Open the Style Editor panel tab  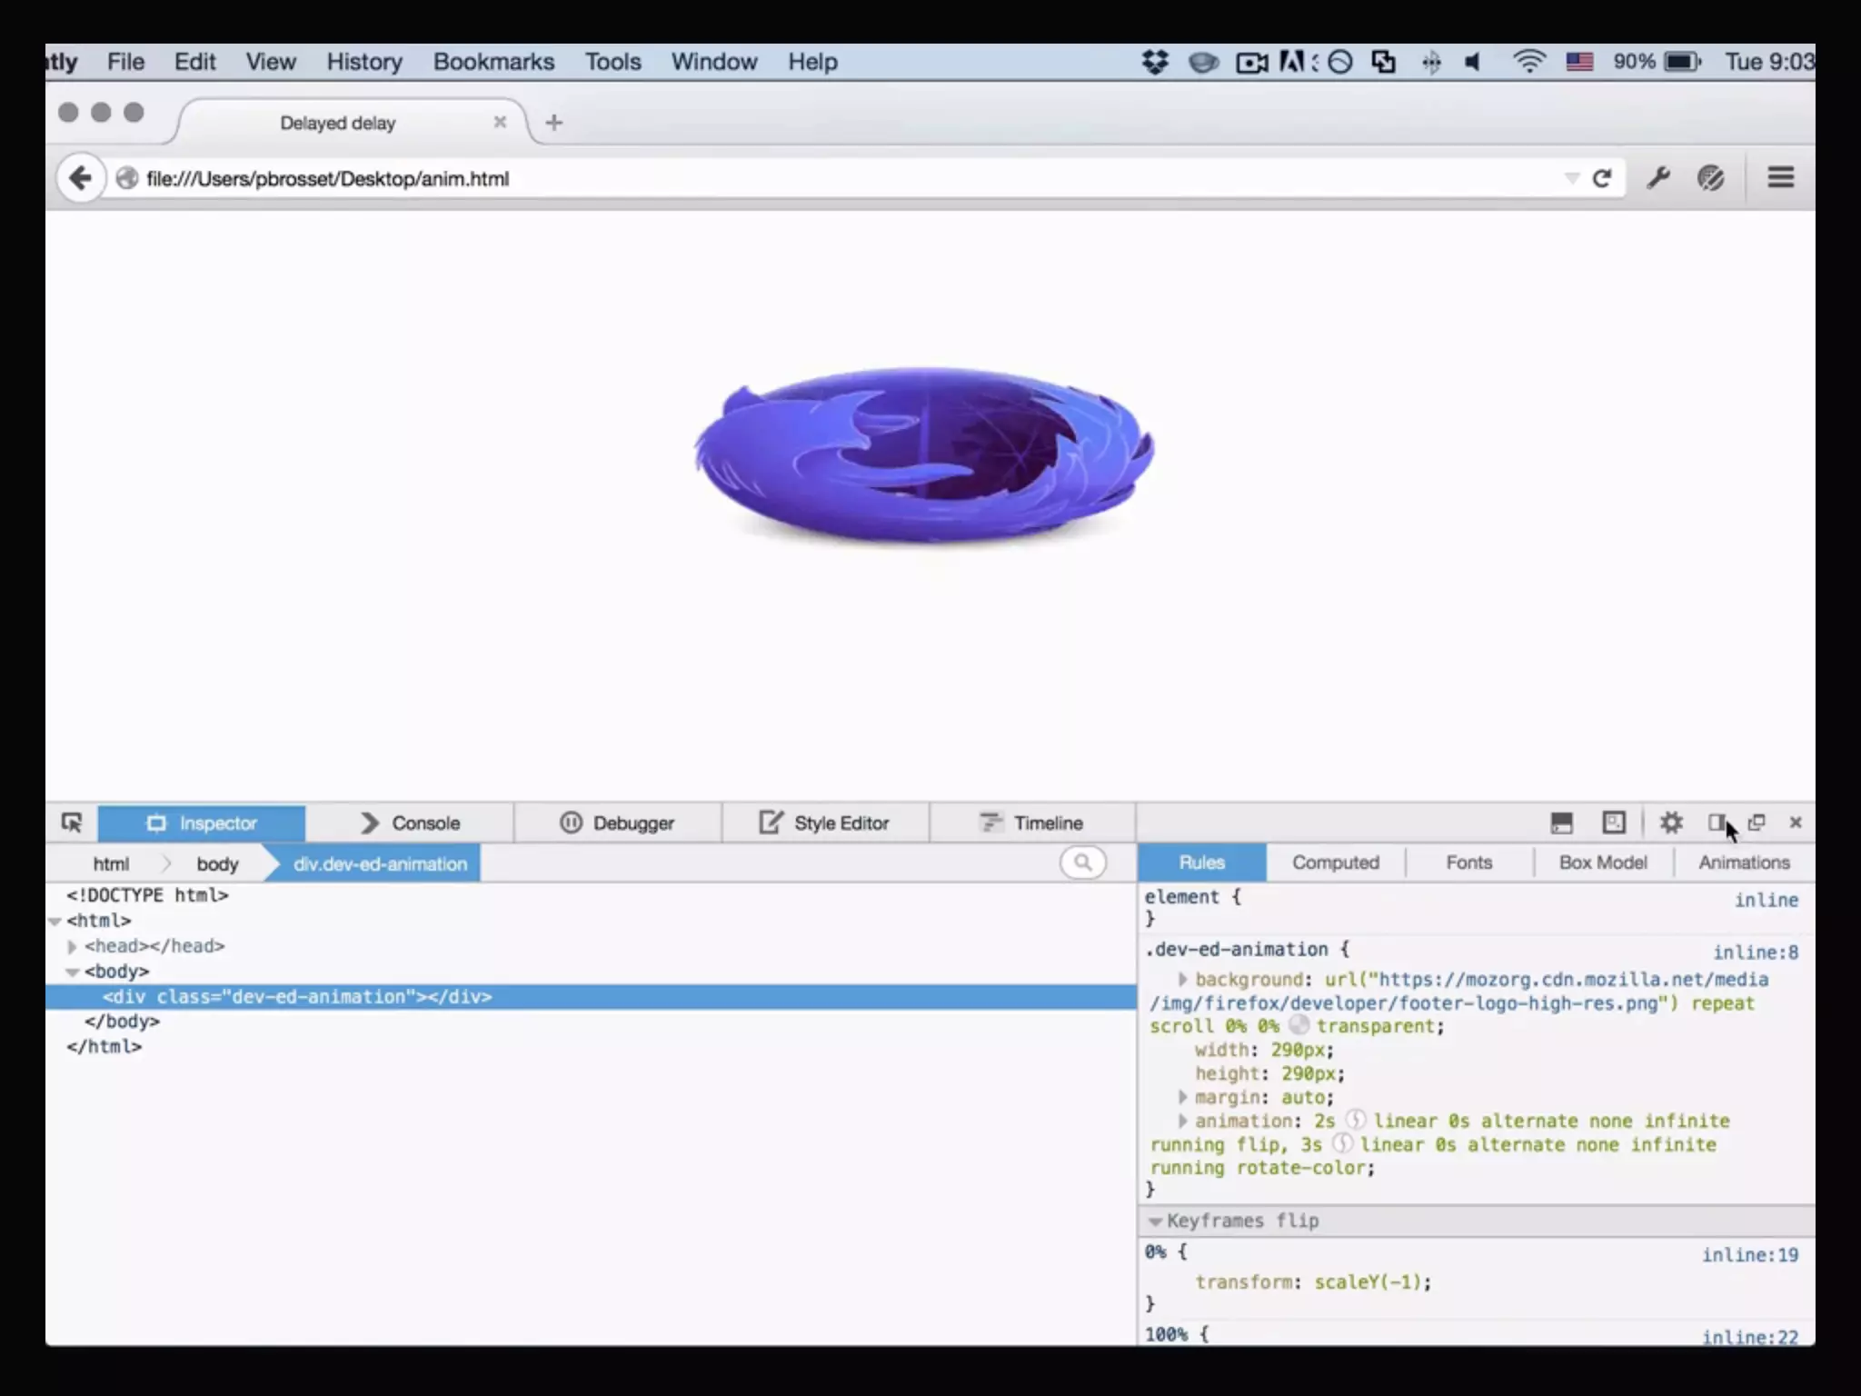tap(825, 823)
